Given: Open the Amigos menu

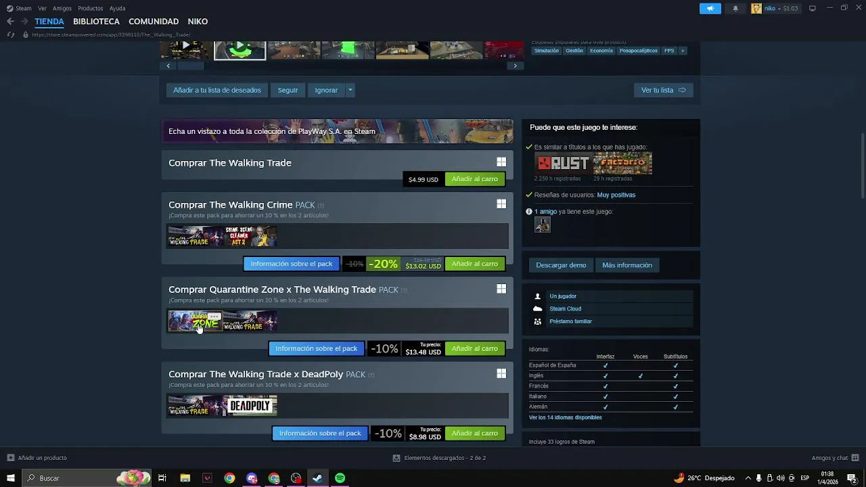Looking at the screenshot, I should click(x=62, y=9).
